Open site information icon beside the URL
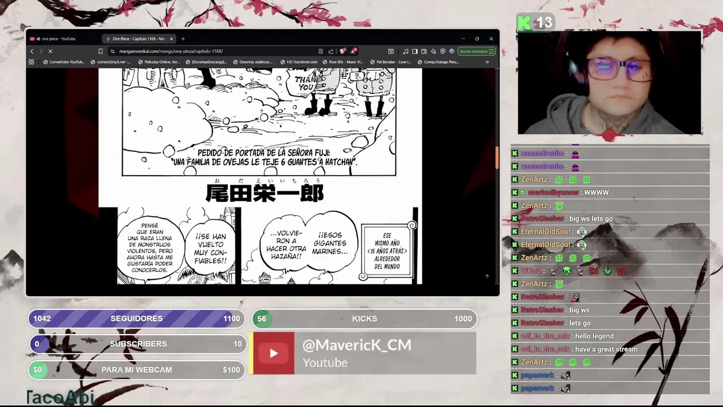This screenshot has height=407, width=723. click(x=113, y=51)
